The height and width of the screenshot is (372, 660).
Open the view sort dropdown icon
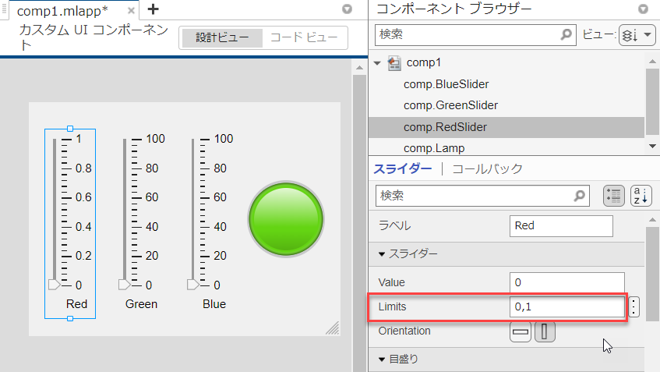click(x=630, y=36)
